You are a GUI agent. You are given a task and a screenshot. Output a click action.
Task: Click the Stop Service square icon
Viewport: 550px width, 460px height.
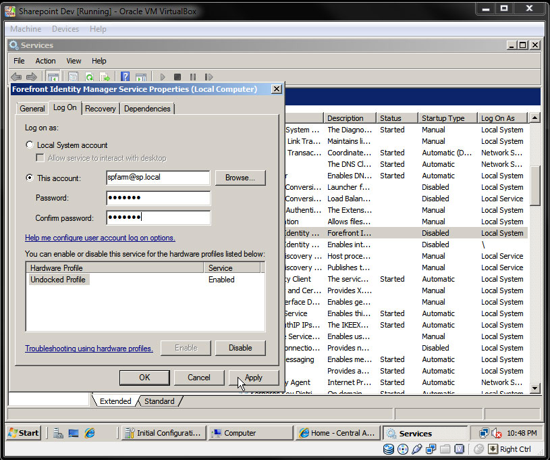(x=177, y=76)
